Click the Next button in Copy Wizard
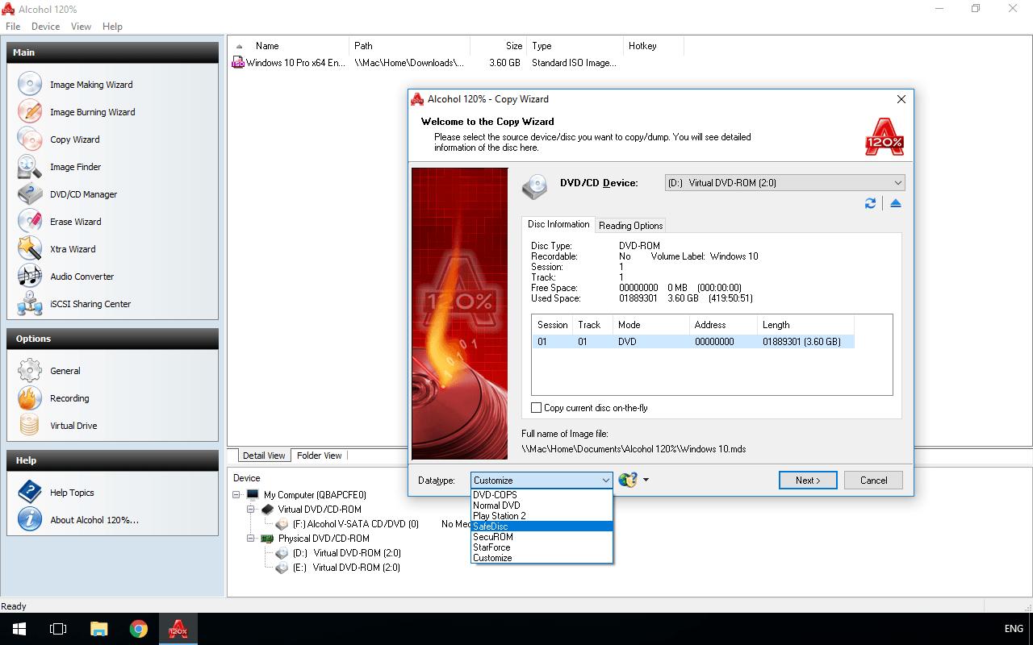Viewport: 1033px width, 645px height. coord(808,481)
